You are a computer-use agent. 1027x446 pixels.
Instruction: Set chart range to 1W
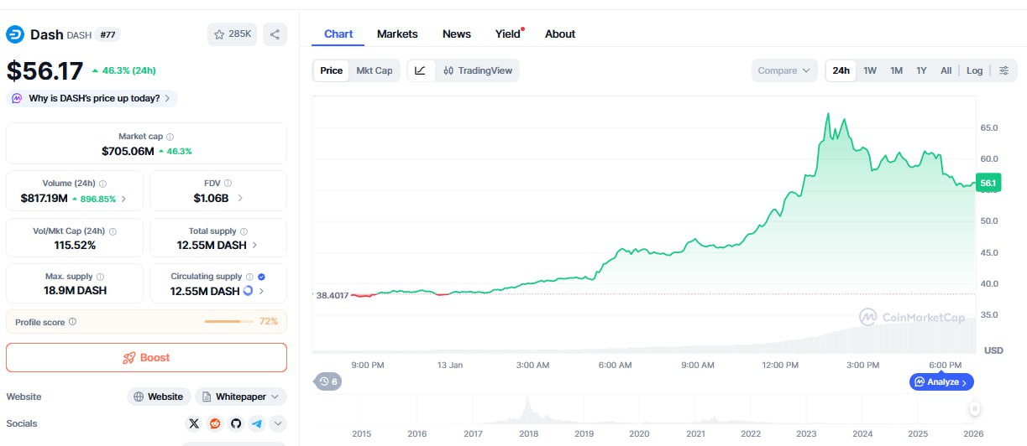870,70
